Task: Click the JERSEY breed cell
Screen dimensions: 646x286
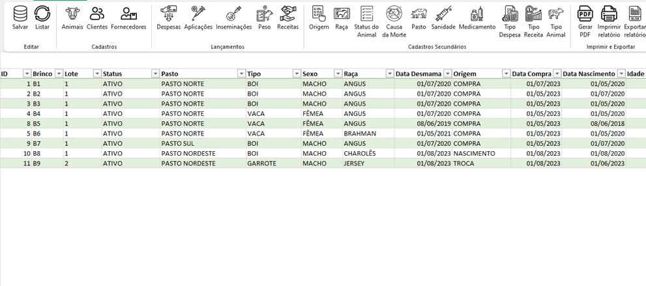Action: [x=368, y=164]
